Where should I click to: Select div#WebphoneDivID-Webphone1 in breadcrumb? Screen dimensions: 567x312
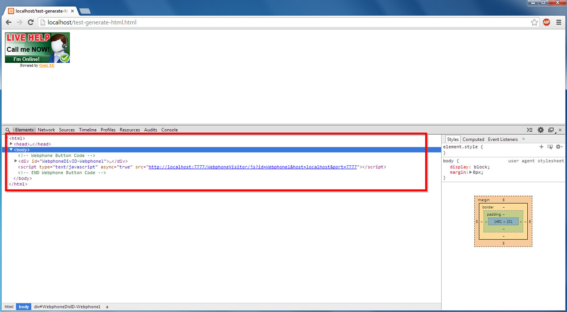67,307
